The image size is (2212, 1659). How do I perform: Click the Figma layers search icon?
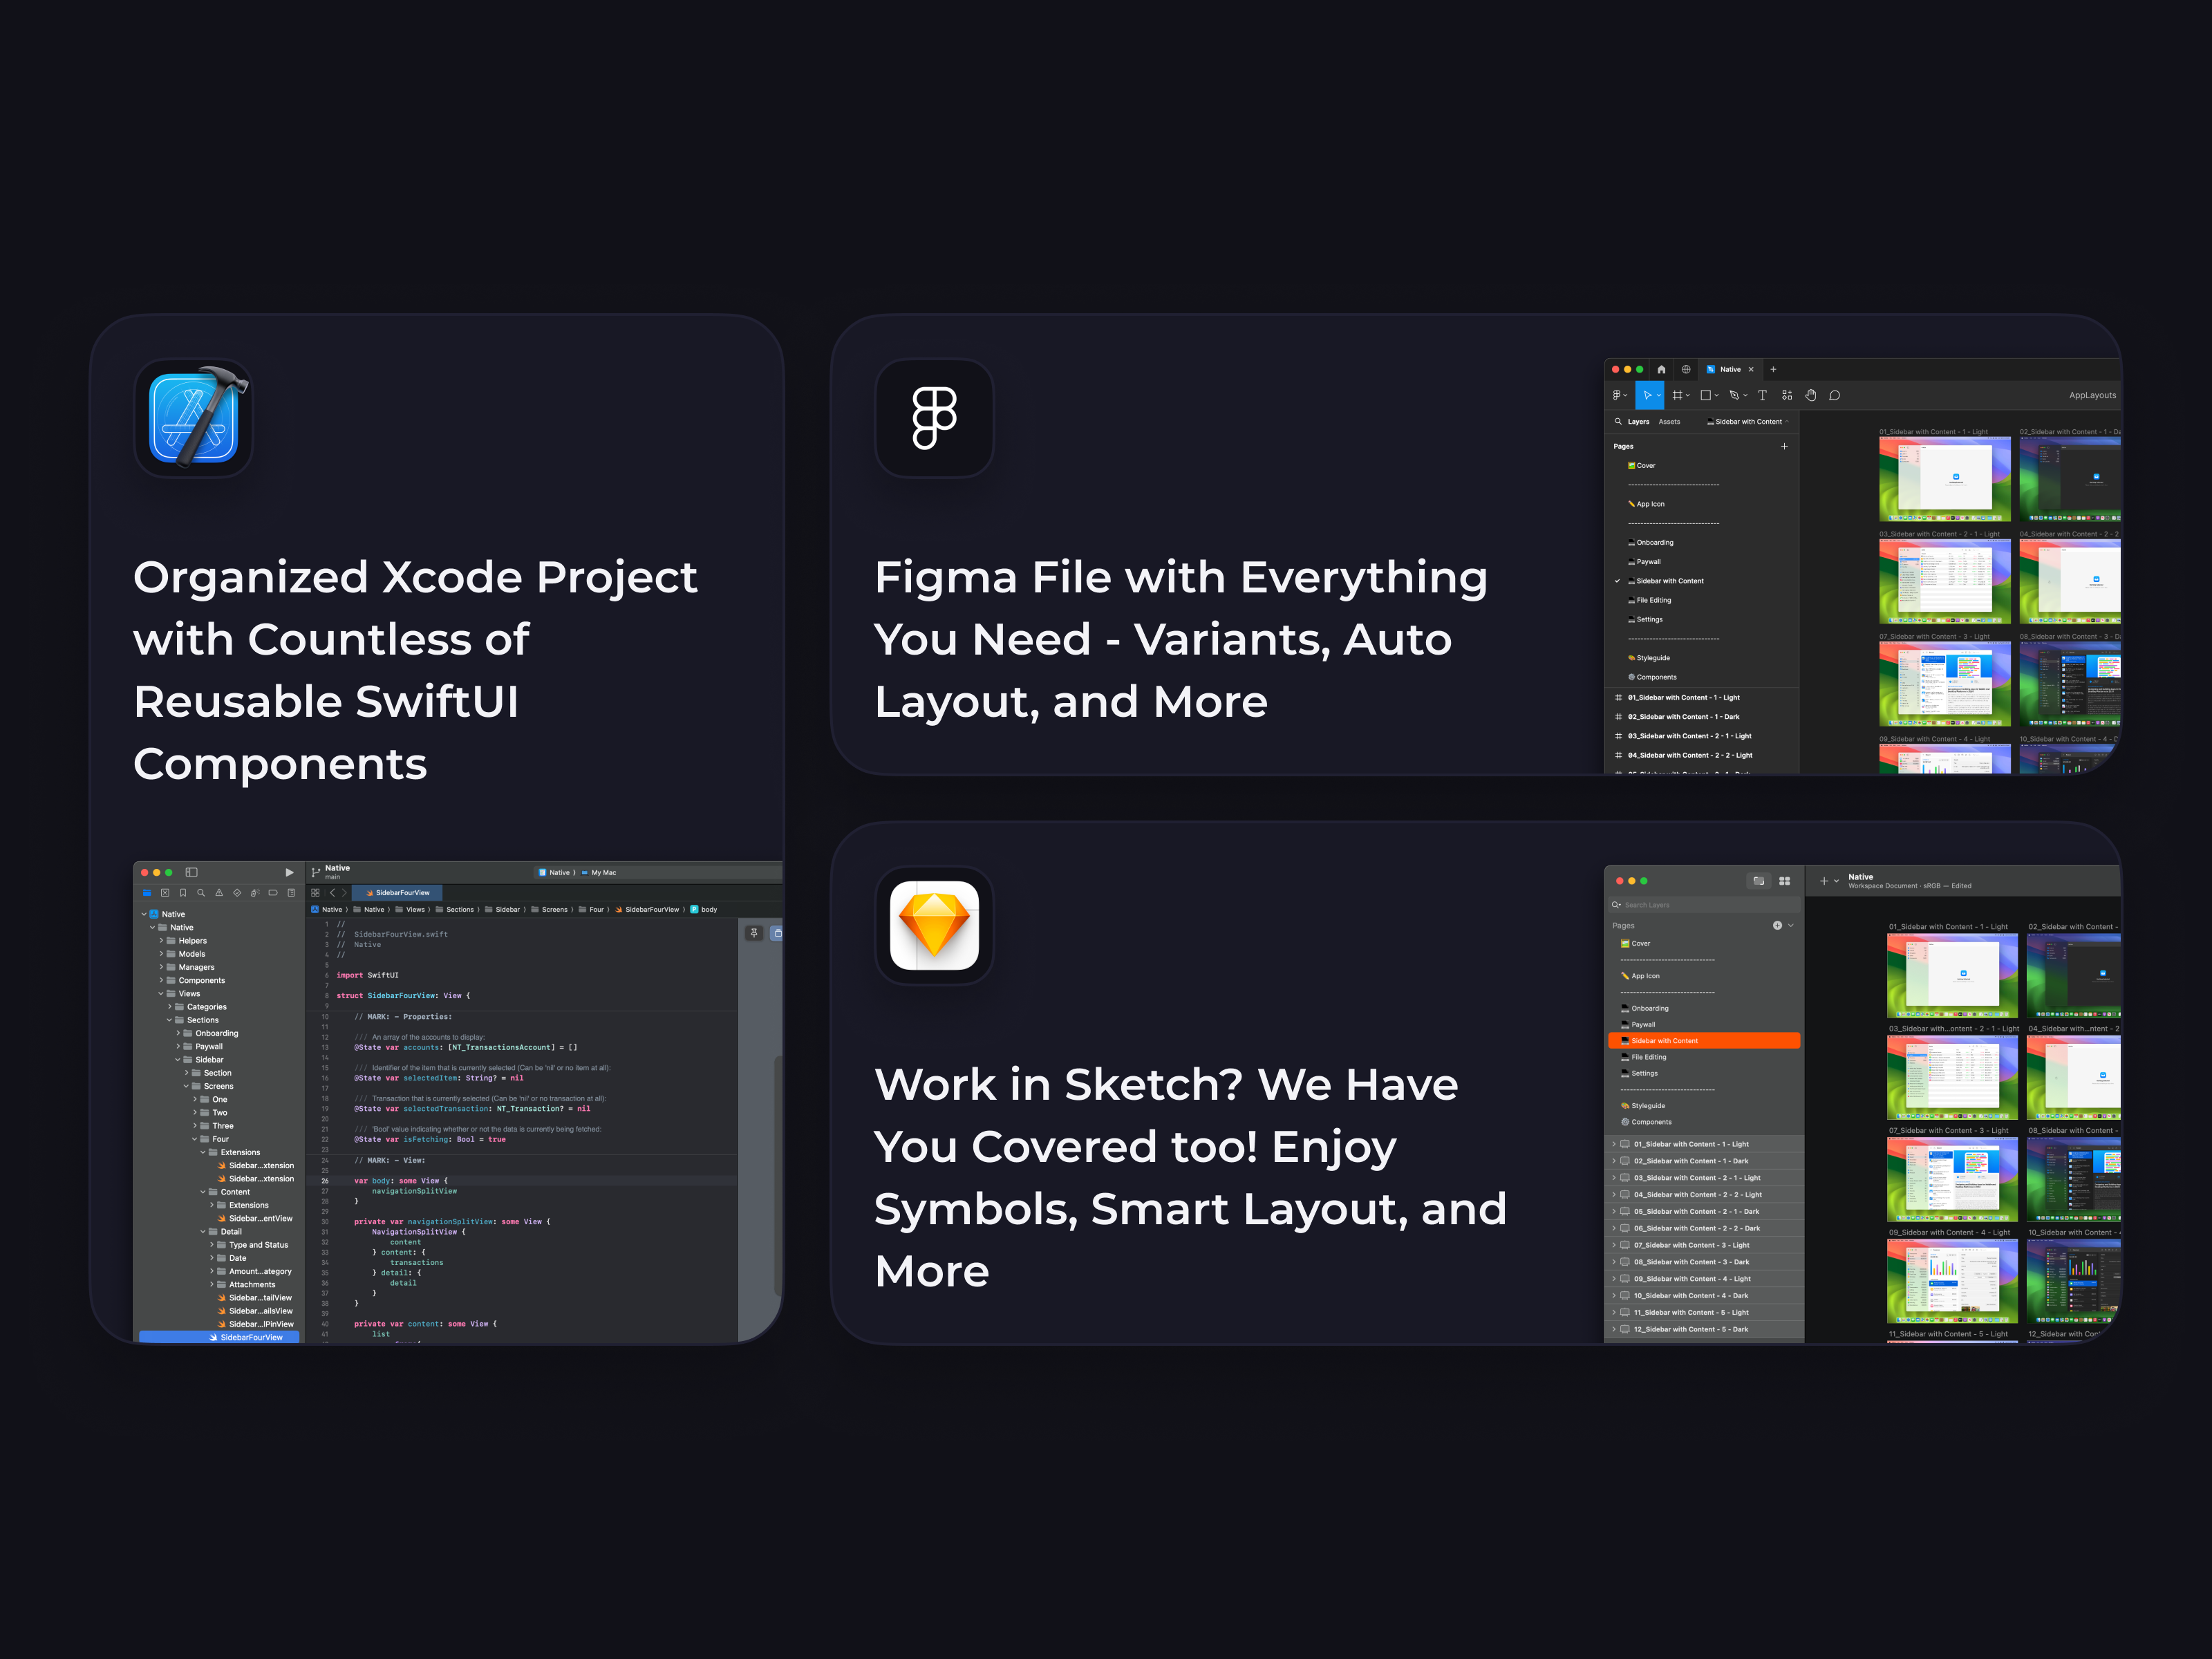pyautogui.click(x=1618, y=421)
